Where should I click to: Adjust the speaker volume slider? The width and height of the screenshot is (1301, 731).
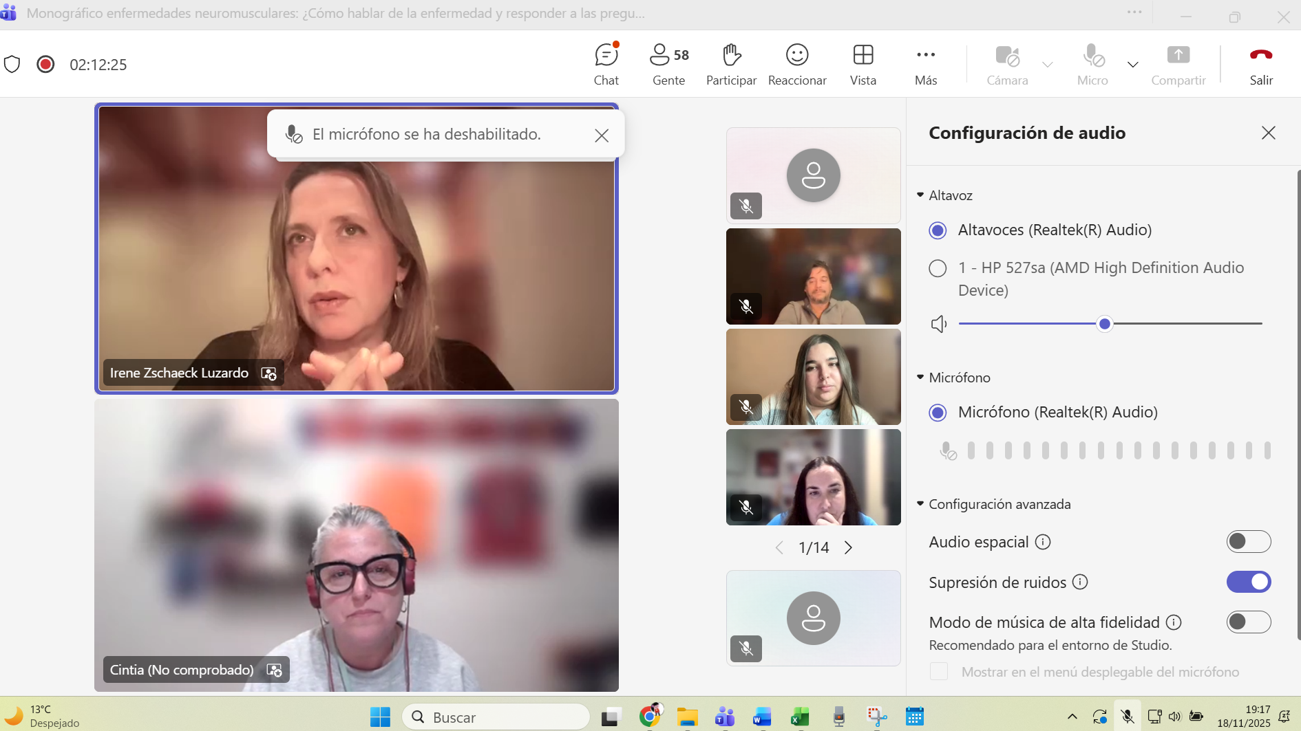1110,324
